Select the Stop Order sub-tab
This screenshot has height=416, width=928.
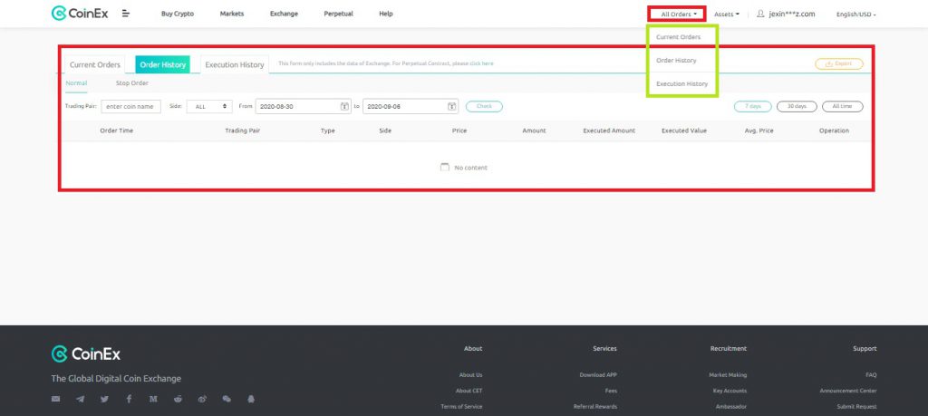click(132, 83)
